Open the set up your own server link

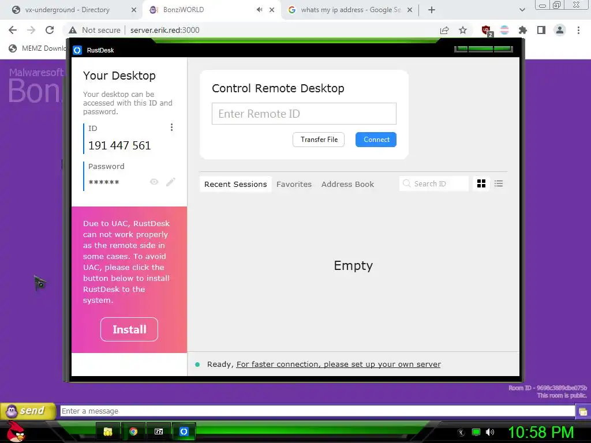(x=338, y=365)
